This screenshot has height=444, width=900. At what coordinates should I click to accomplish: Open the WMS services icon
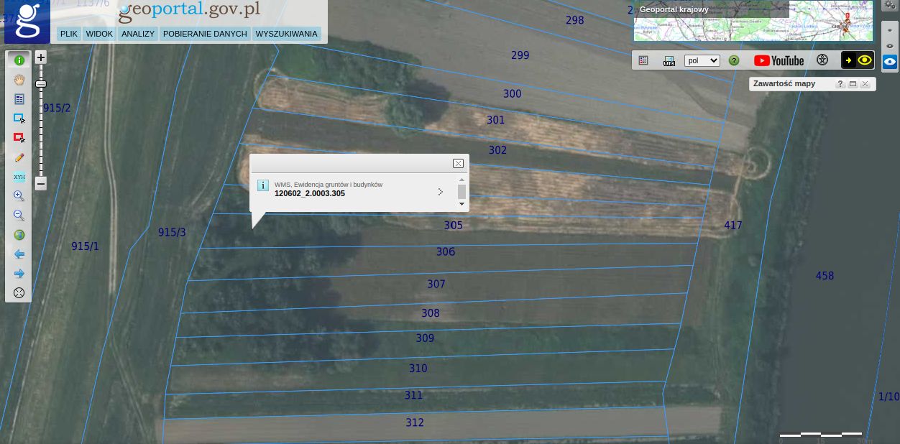click(x=669, y=60)
